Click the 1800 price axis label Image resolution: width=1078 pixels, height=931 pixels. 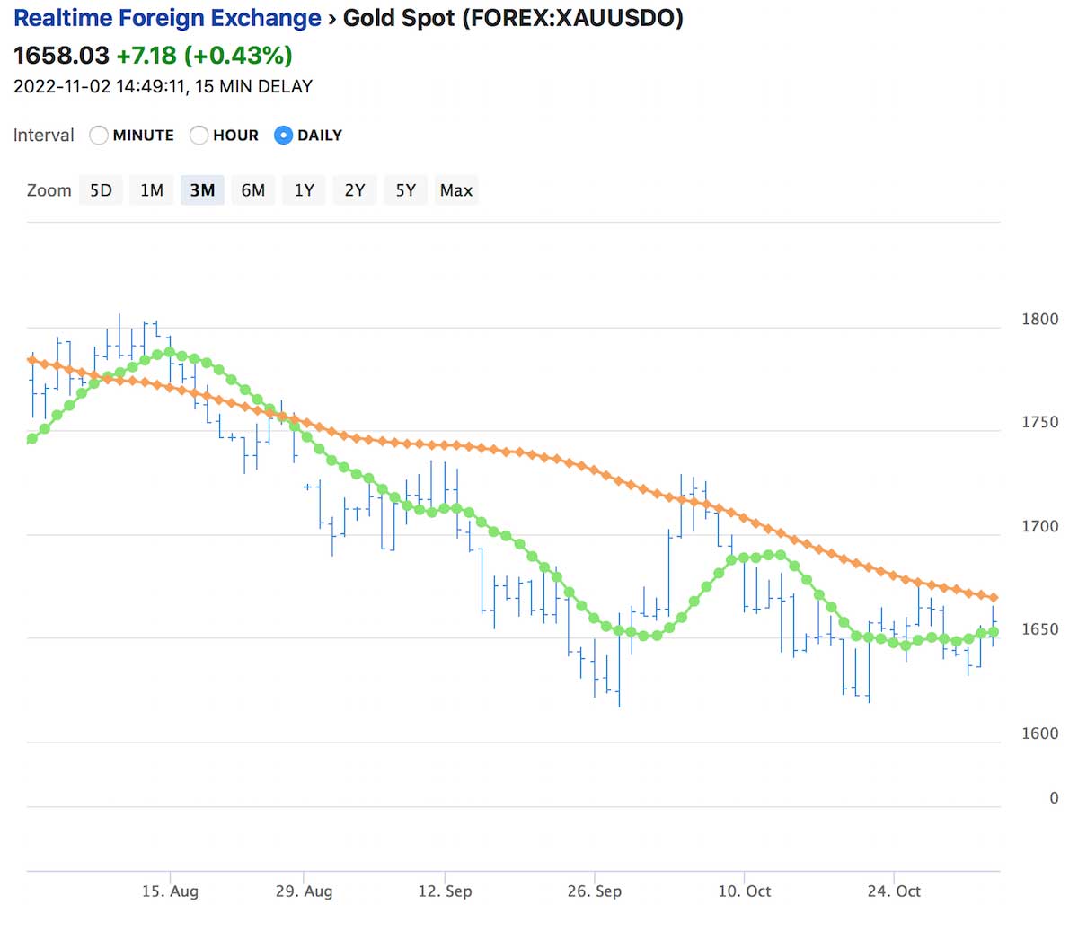(x=1040, y=320)
